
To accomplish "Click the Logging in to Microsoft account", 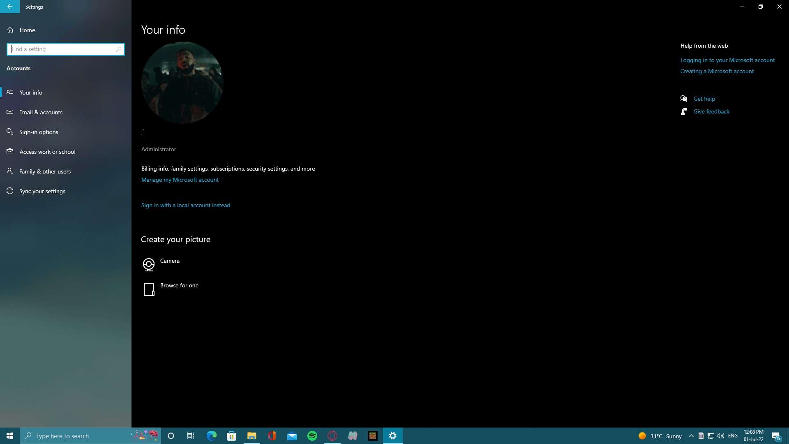I will [727, 60].
